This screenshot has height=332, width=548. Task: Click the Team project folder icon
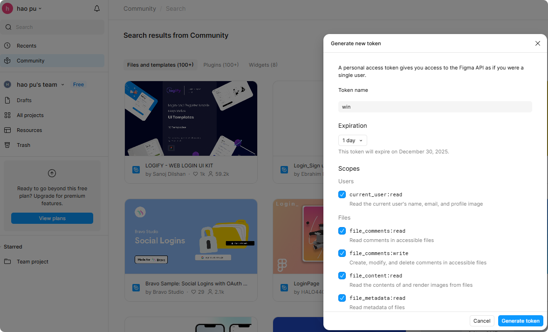(x=7, y=262)
